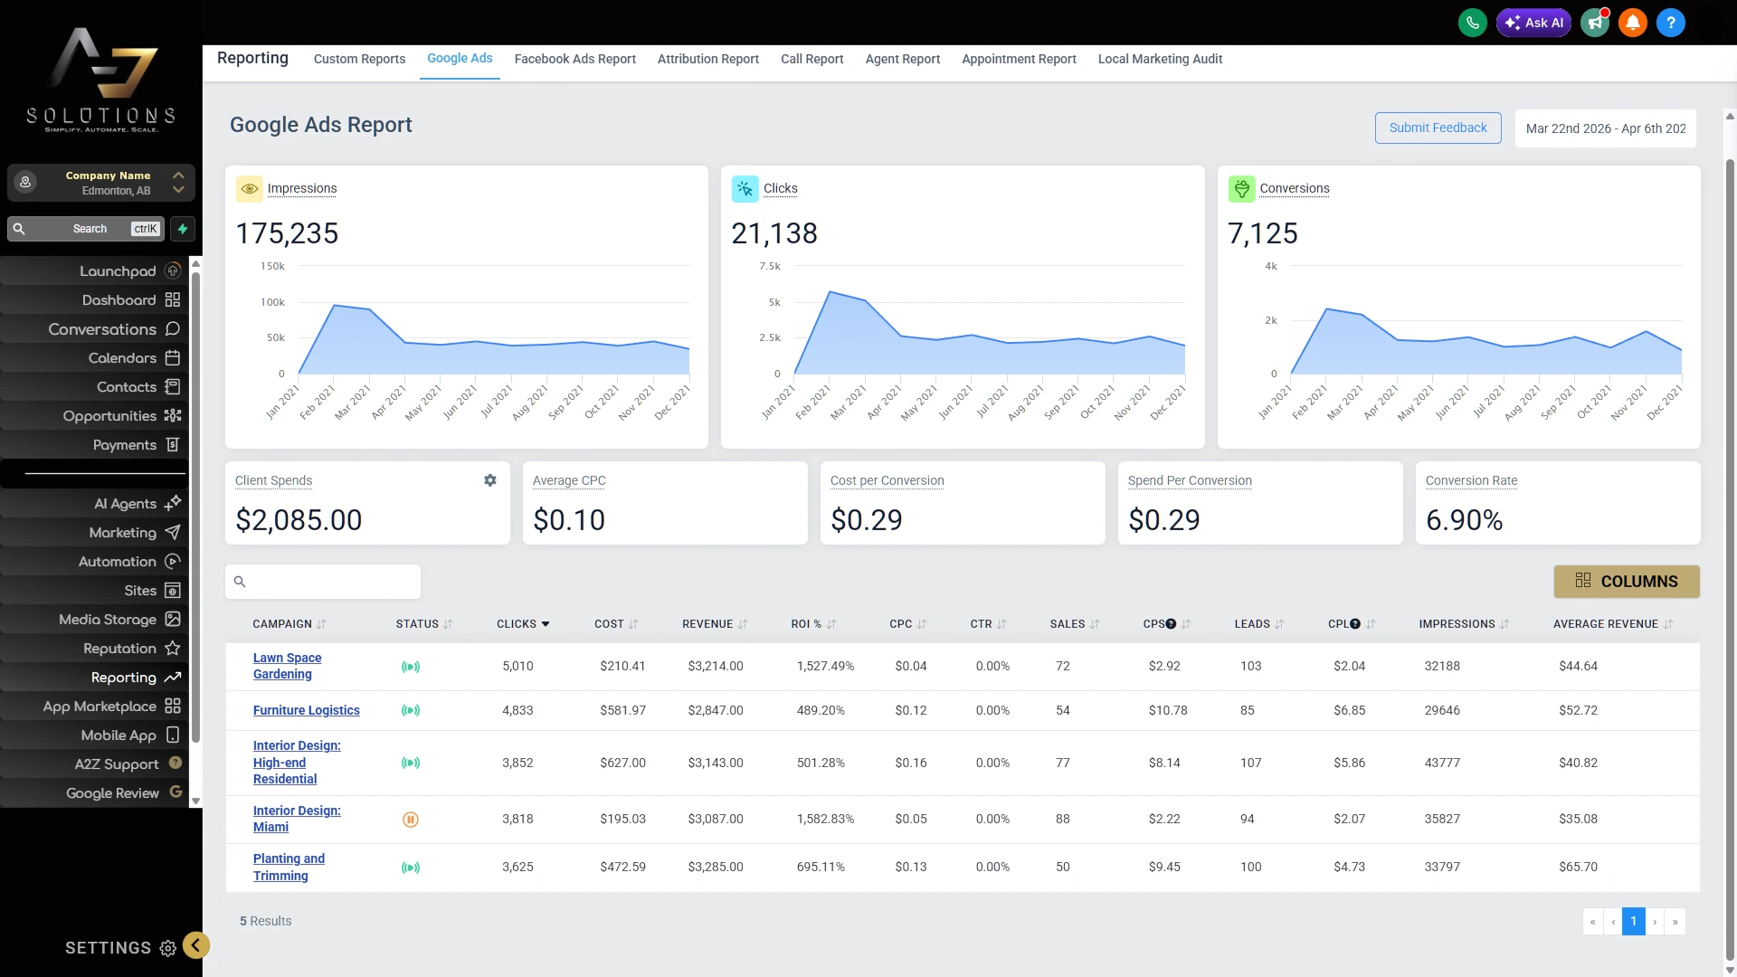Open the megaphone announcements icon
This screenshot has height=977, width=1737.
coord(1595,23)
